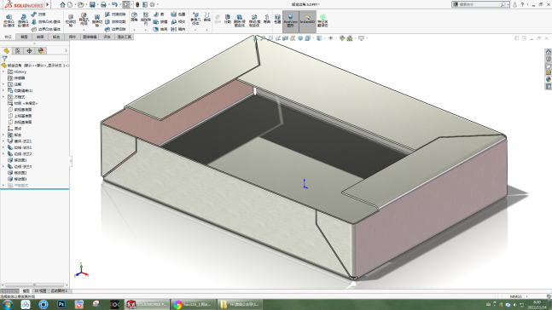
Task: Open the DisplayManager color-ball tab
Action: (41, 51)
